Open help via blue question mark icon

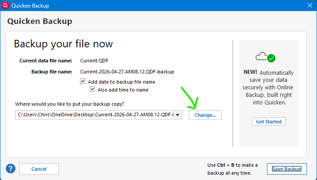click(x=11, y=169)
